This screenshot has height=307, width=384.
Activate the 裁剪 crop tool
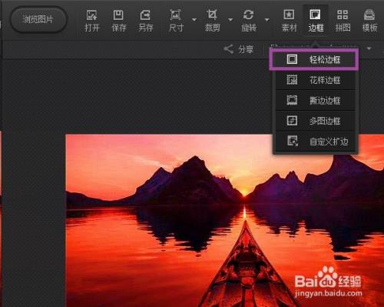(212, 21)
